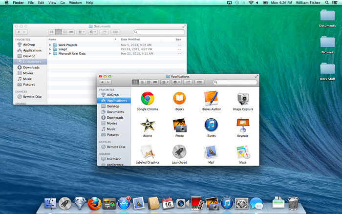342x214 pixels.
Task: Open the iBooks Author app icon
Action: [x=211, y=98]
